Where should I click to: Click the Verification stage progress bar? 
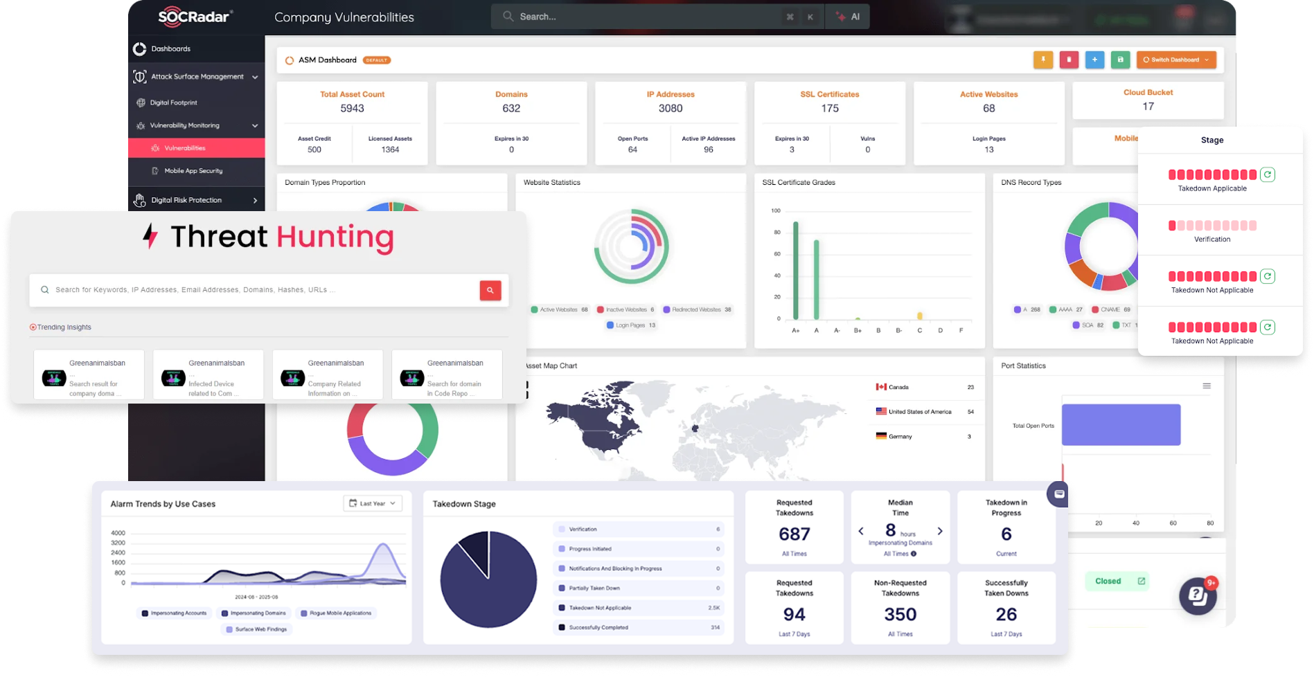(x=1212, y=226)
